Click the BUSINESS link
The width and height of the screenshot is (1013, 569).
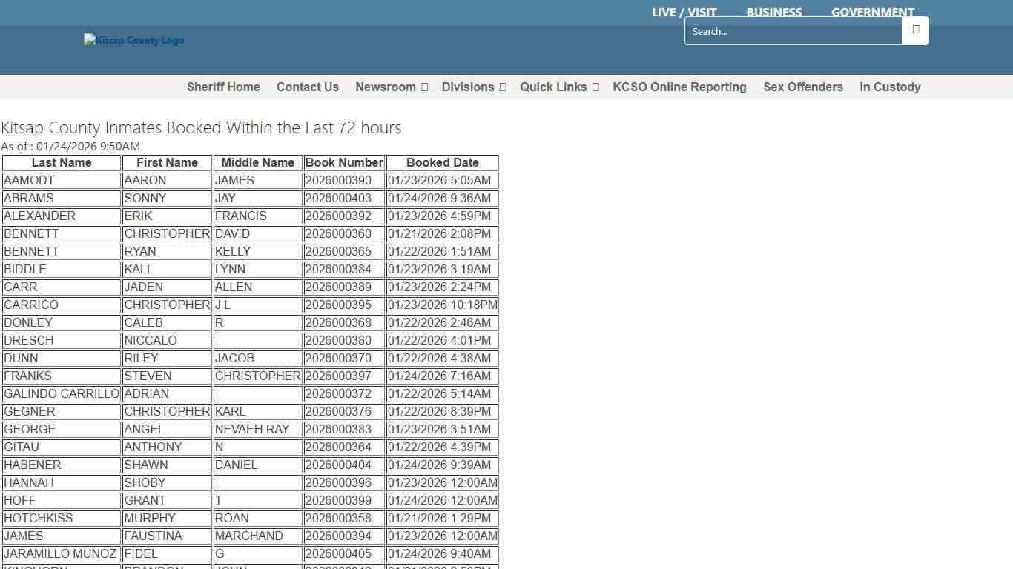(x=774, y=12)
